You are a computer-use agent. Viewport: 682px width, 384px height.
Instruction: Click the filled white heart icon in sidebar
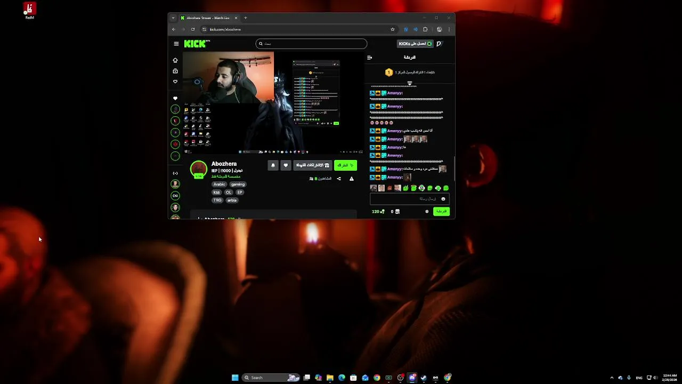(x=175, y=98)
